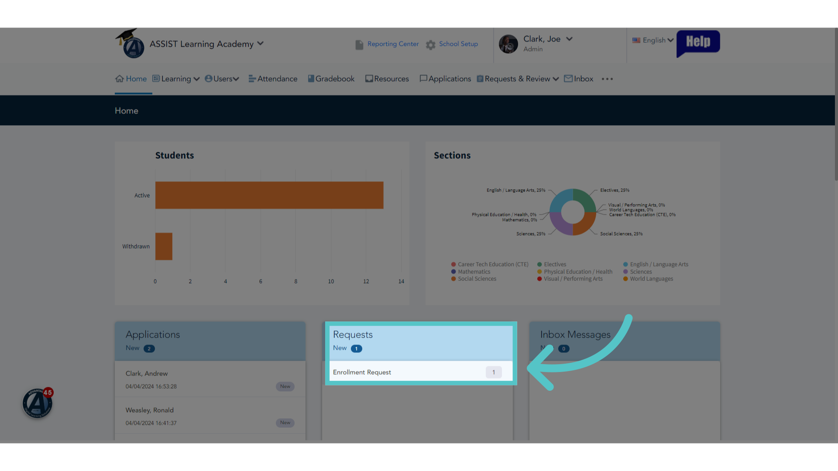This screenshot has height=471, width=838.
Task: Toggle English / Language Arts legend item
Action: (656, 264)
